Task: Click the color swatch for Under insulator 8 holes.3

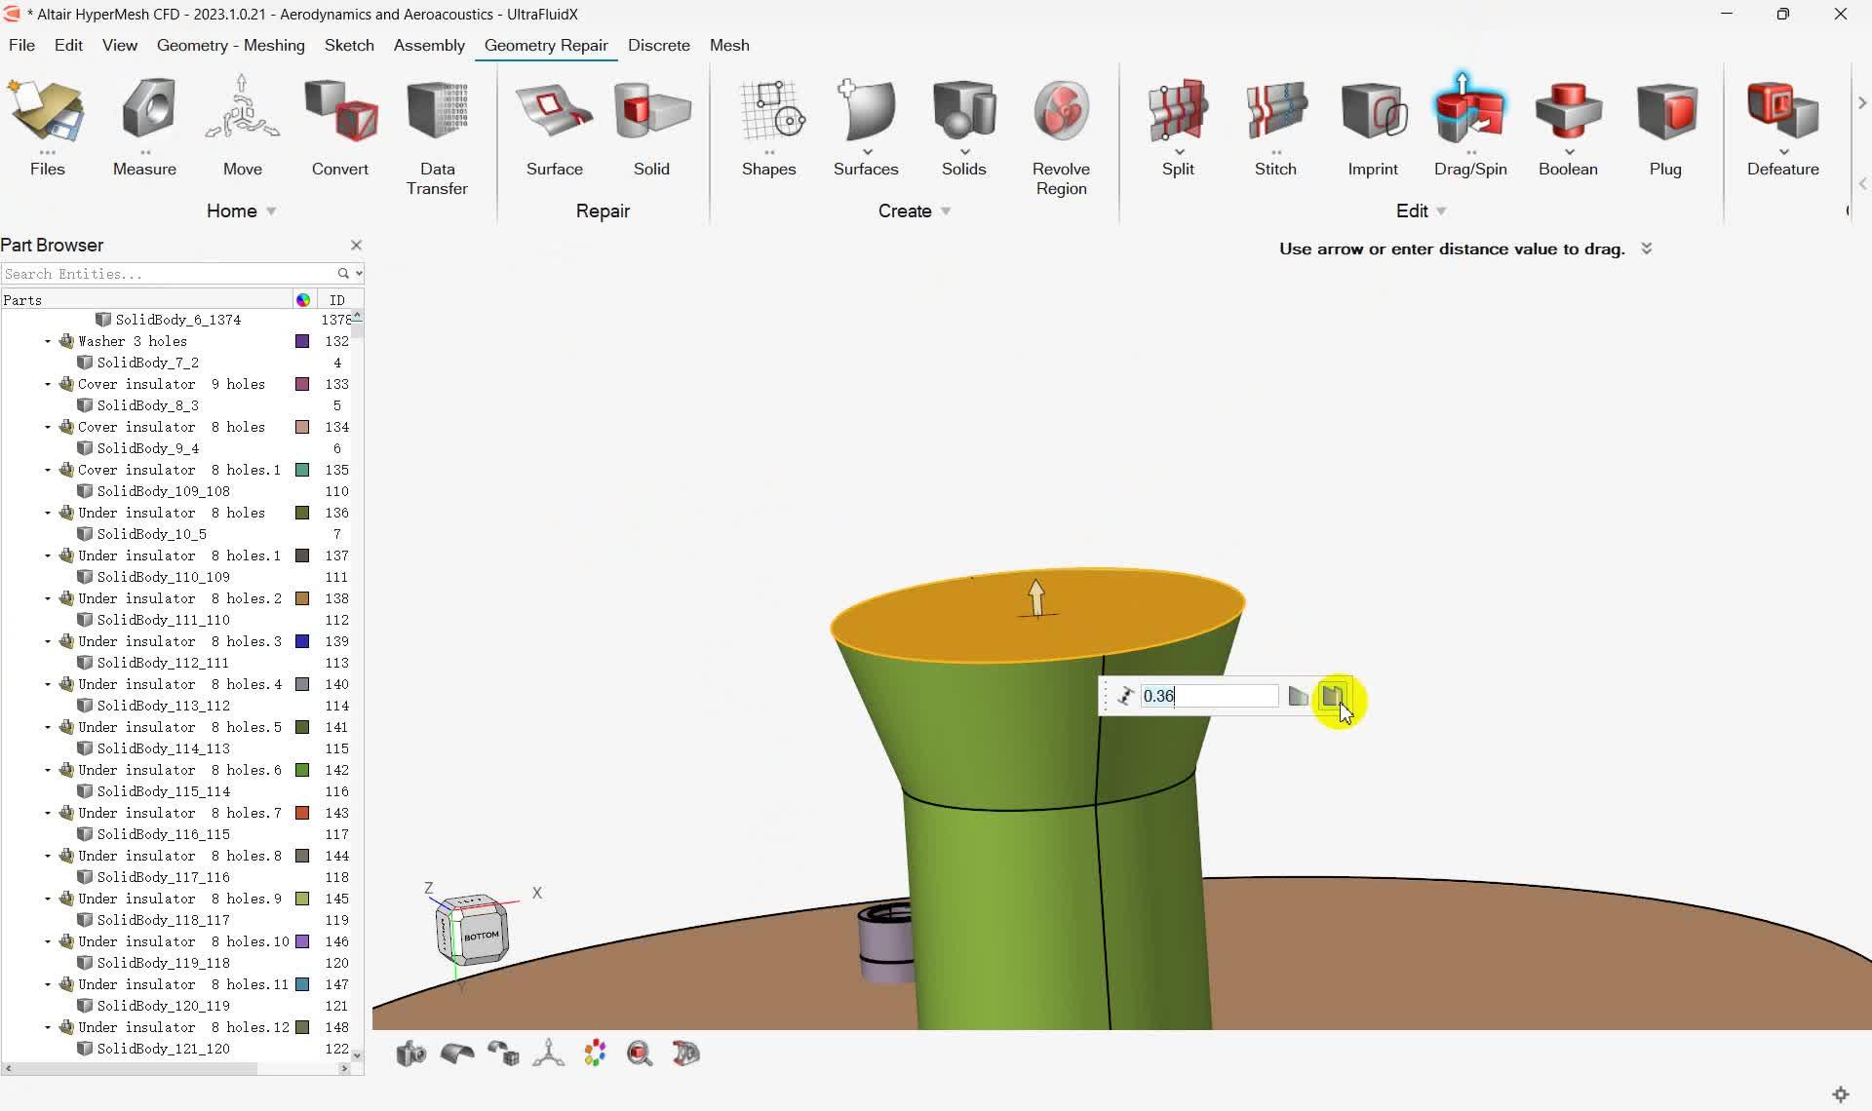Action: coord(302,641)
